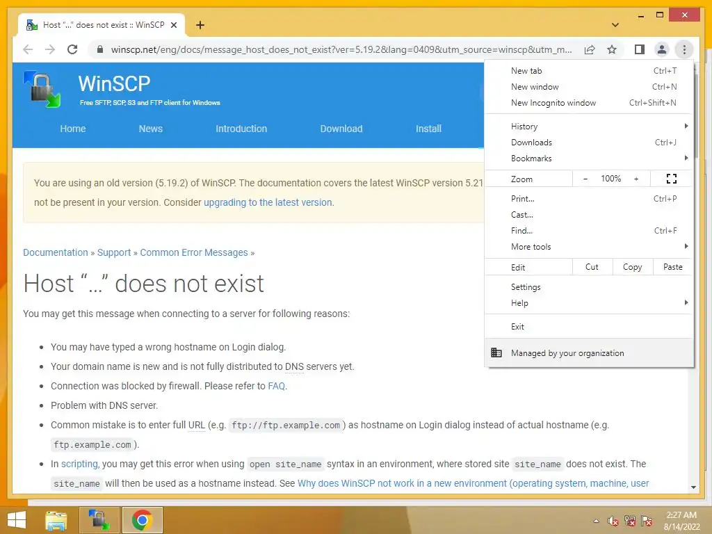Expand the History submenu
This screenshot has height=534, width=712.
pos(589,127)
